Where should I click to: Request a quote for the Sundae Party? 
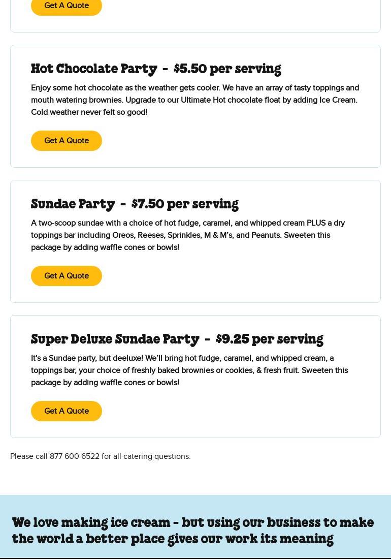[x=67, y=276]
